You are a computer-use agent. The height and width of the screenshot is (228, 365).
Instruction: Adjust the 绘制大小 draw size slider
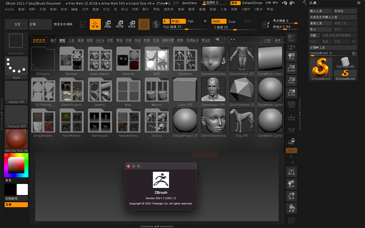tap(286, 27)
